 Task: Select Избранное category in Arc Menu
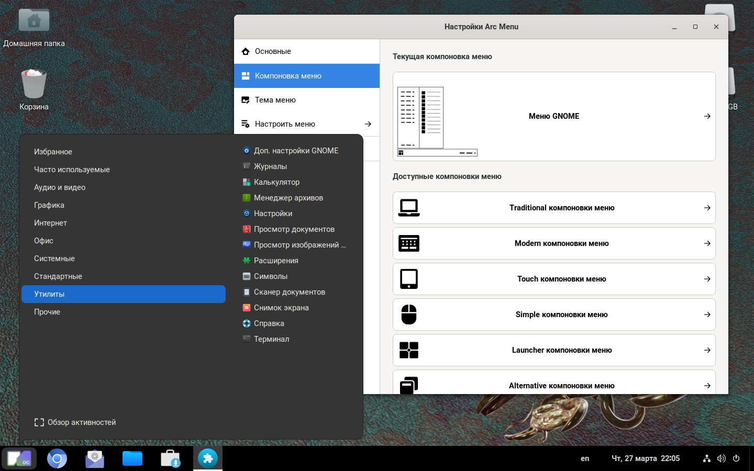[124, 152]
